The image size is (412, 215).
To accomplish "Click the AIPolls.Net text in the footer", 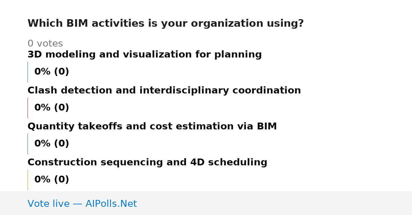I will 111,204.
